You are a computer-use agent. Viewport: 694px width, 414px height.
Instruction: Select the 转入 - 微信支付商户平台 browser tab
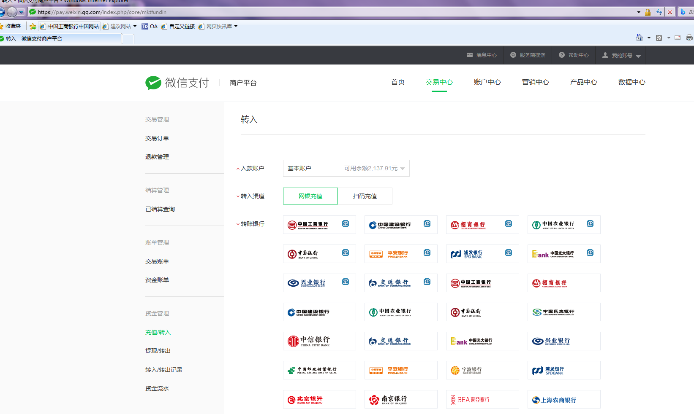point(60,39)
